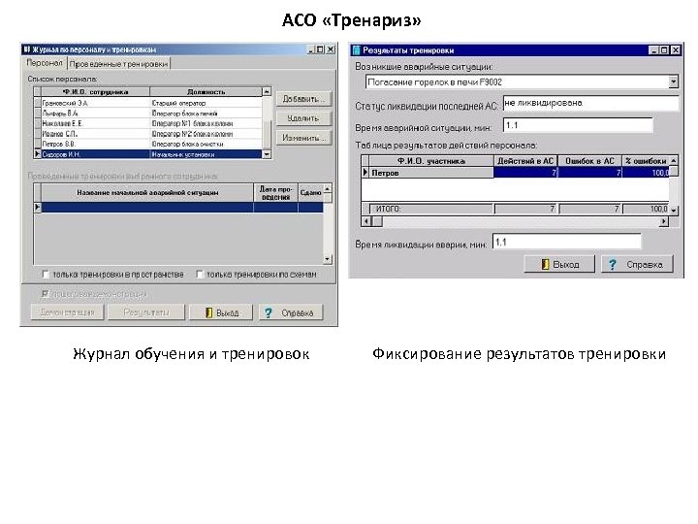This screenshot has width=698, height=524.
Task: Click results table scroll-right arrow
Action: (664, 221)
